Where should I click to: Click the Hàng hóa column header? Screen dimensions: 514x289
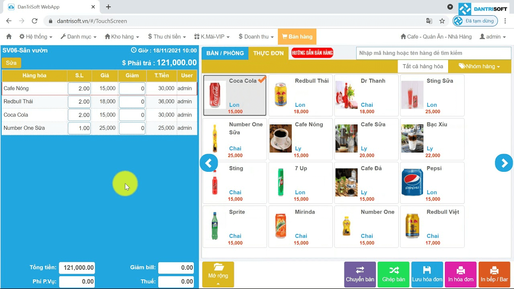[x=35, y=75]
